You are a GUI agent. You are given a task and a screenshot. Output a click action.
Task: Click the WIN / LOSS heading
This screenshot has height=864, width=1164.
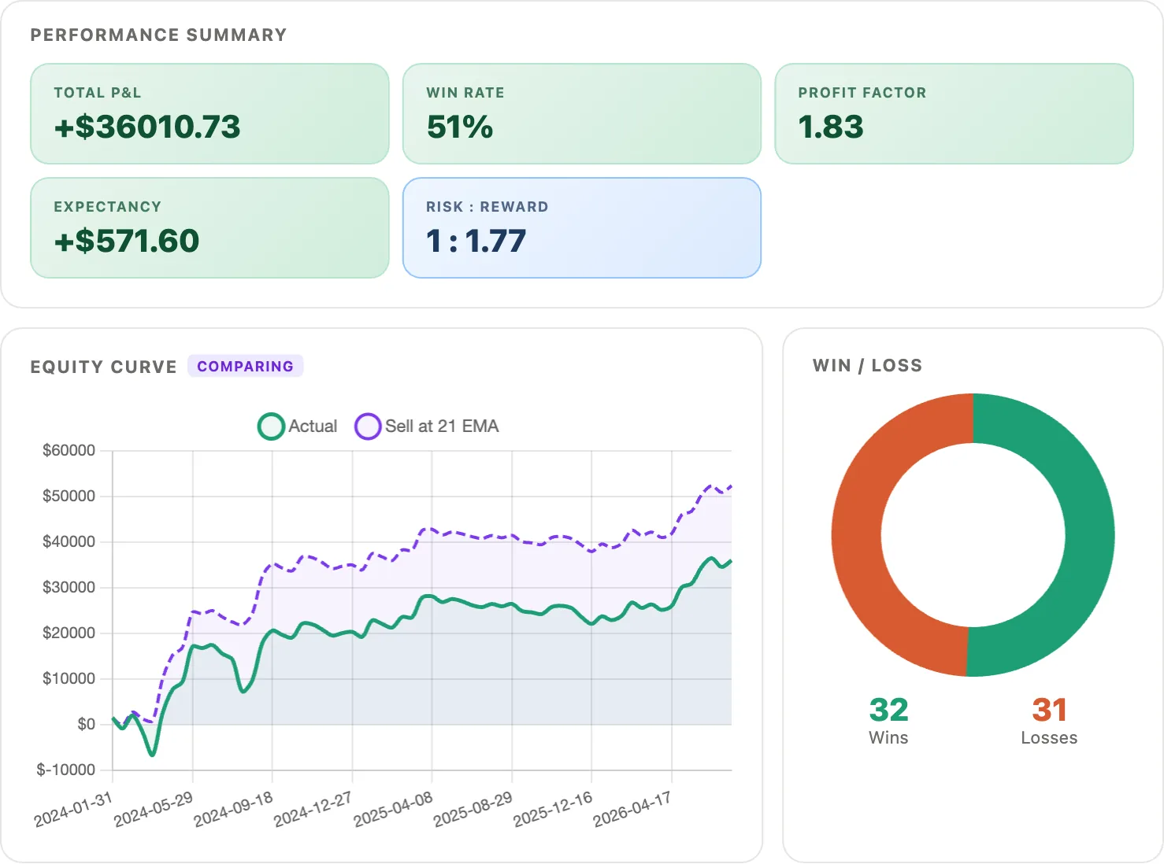(x=868, y=366)
